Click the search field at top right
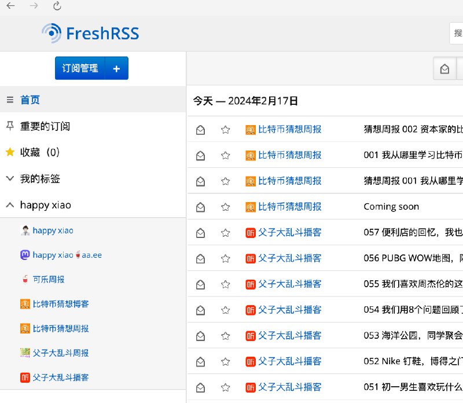This screenshot has width=463, height=403. (457, 33)
